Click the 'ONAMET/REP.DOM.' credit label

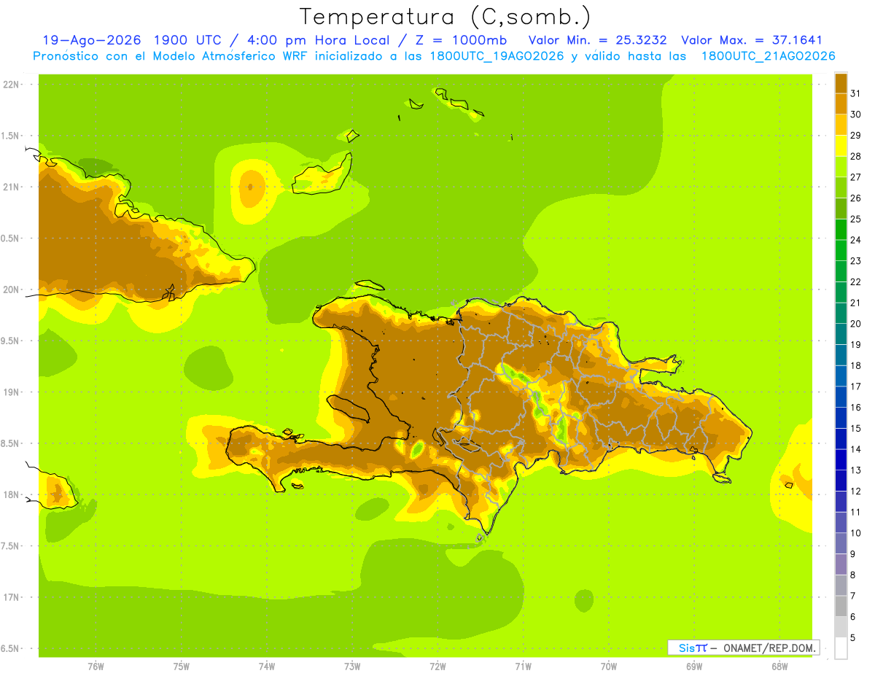(769, 648)
